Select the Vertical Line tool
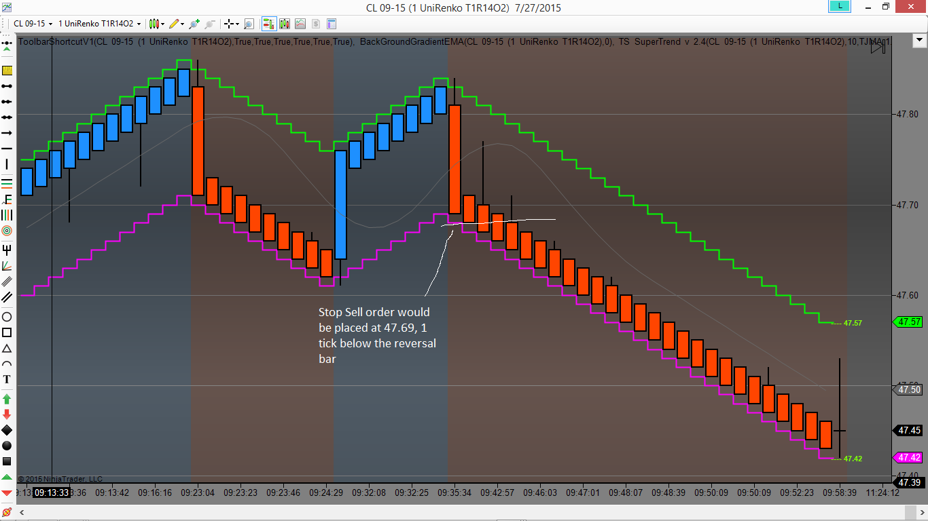Viewport: 928px width, 521px height. 7,164
